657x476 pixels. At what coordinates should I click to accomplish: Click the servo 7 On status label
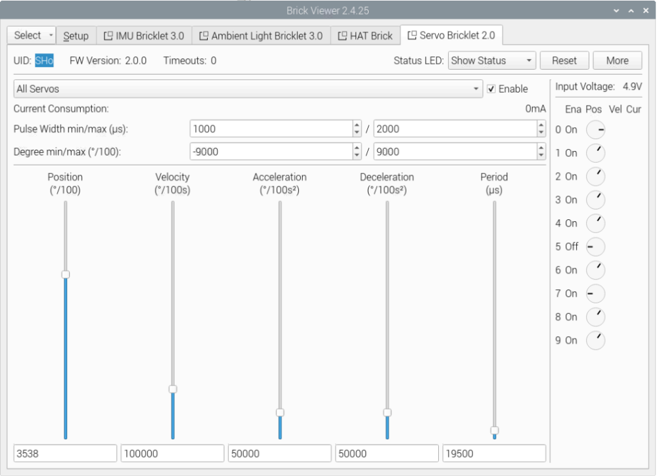pyautogui.click(x=571, y=293)
